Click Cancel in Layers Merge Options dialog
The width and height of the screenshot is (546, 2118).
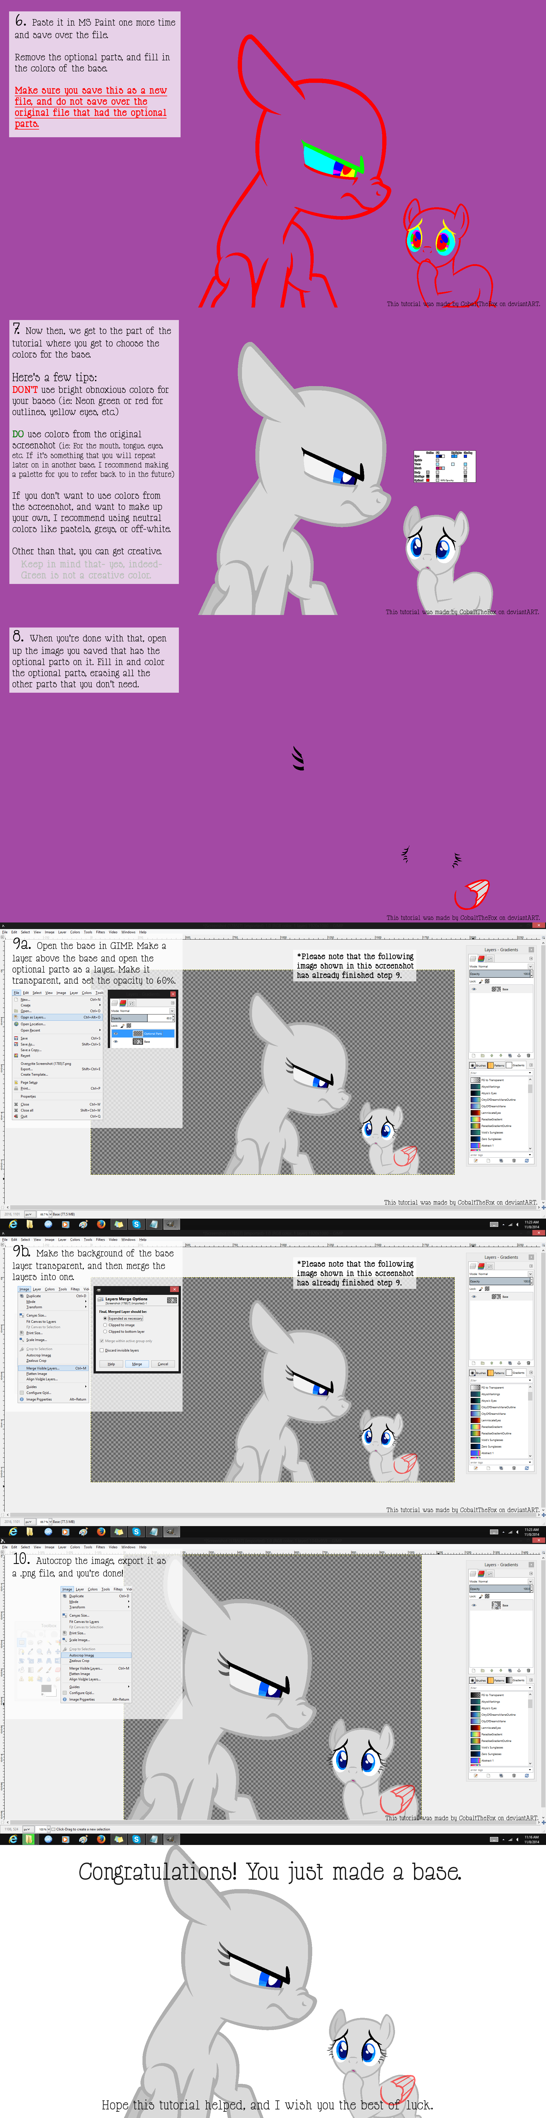pos(164,1364)
